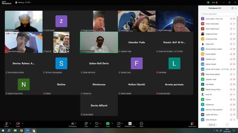Select zoom baa01 (Host, me) in participant list
The image size is (238, 133).
click(x=218, y=19)
